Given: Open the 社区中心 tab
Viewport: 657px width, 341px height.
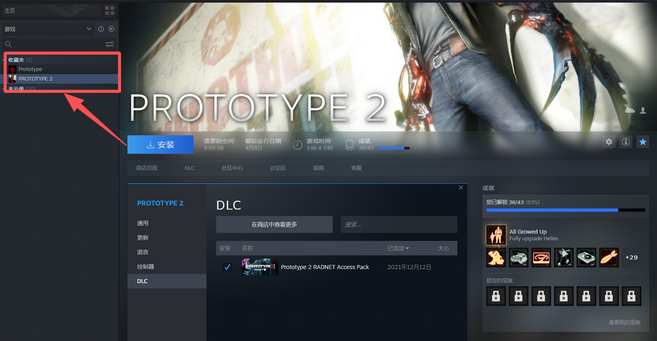Looking at the screenshot, I should coord(232,168).
